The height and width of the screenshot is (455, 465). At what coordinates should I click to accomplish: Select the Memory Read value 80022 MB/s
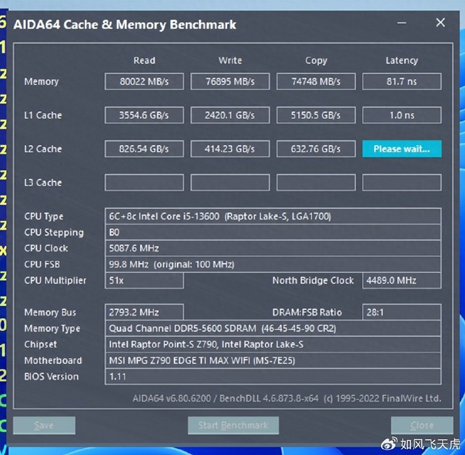pyautogui.click(x=144, y=81)
